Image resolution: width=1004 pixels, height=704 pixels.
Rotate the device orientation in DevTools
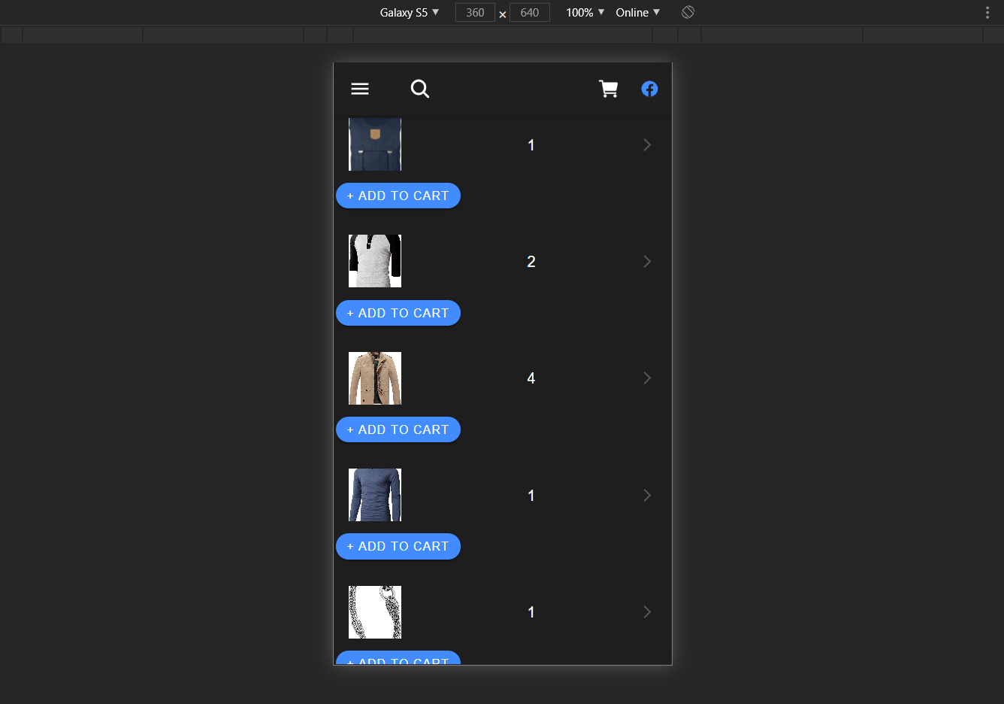coord(688,12)
